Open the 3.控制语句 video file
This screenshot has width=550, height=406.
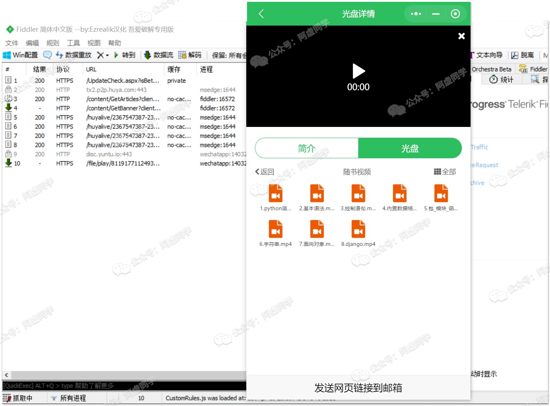(x=358, y=198)
